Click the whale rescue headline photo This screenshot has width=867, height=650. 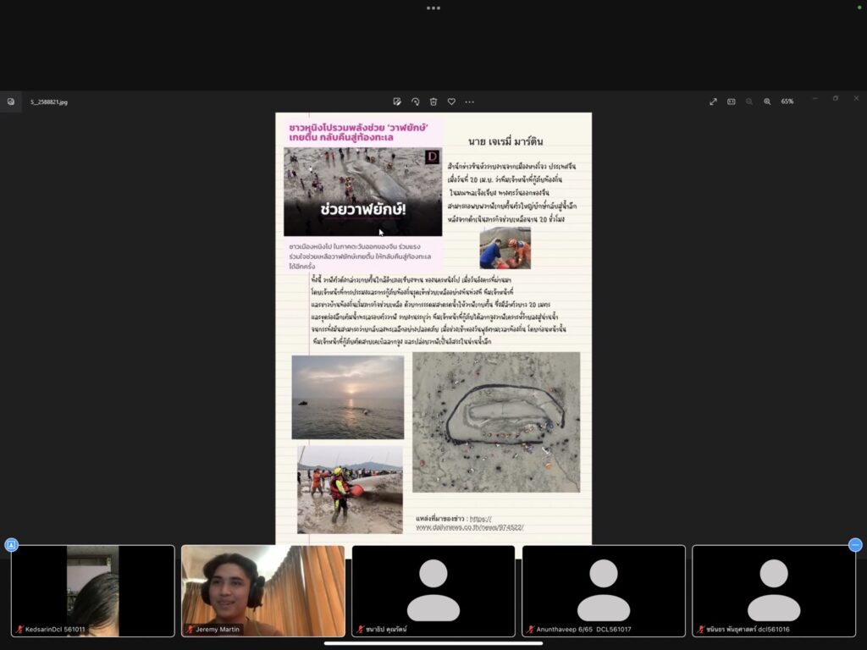point(362,191)
